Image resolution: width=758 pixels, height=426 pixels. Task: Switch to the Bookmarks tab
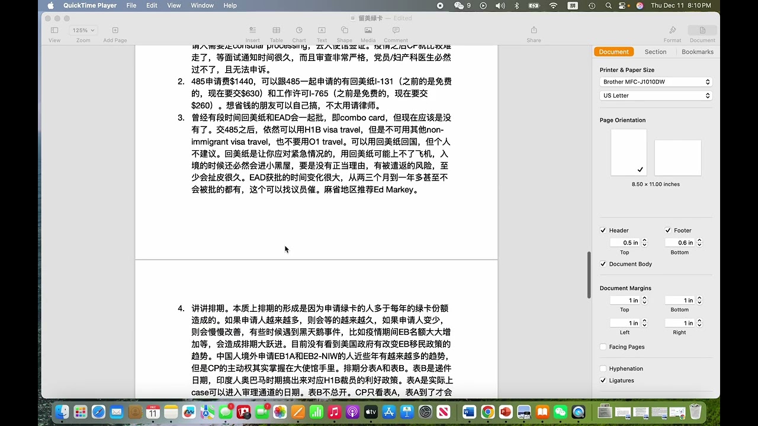[x=698, y=52]
